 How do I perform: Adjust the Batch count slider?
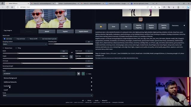click(x=84, y=53)
